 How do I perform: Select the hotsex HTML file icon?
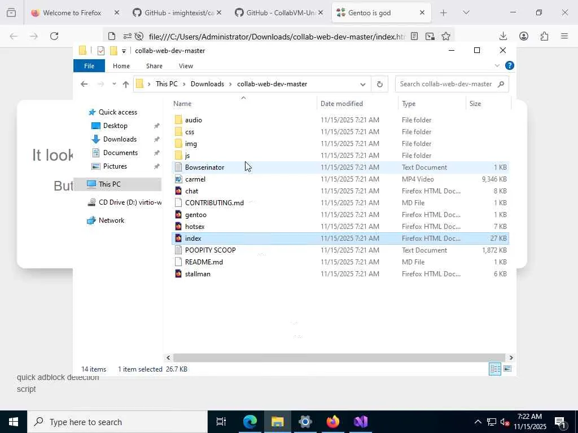[x=178, y=227]
